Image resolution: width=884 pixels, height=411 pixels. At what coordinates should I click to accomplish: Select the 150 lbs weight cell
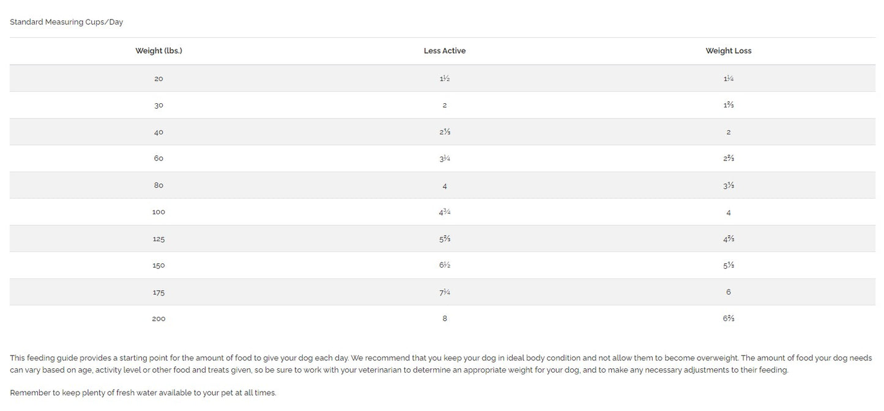click(x=158, y=265)
